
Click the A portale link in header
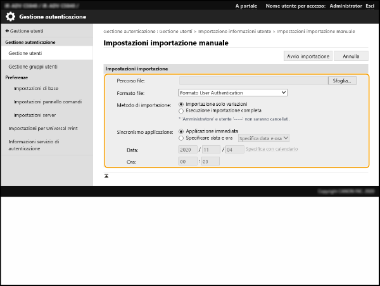click(246, 5)
